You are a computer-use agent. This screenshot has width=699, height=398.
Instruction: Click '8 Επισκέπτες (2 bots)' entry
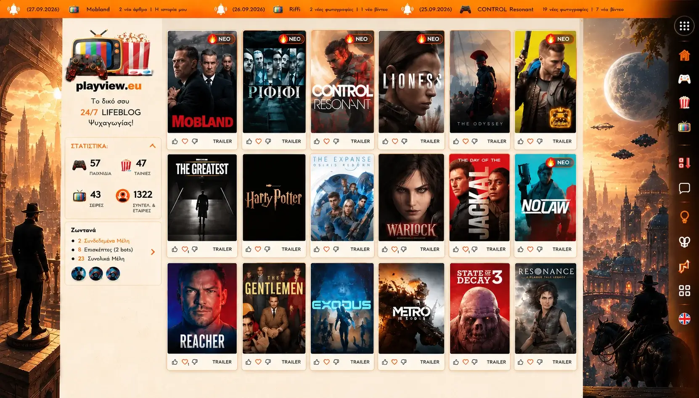pyautogui.click(x=105, y=249)
